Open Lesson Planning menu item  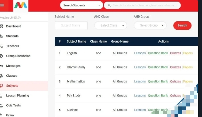point(18,96)
